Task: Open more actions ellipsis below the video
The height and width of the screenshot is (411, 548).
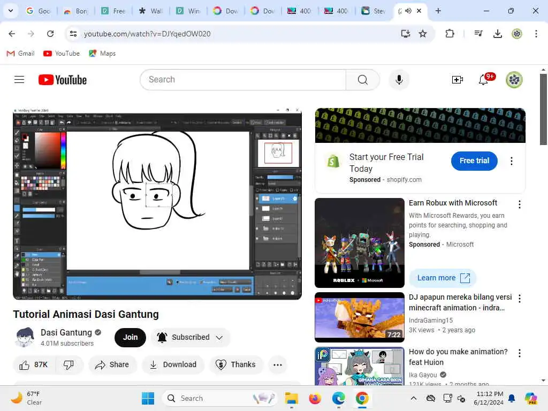Action: tap(278, 365)
